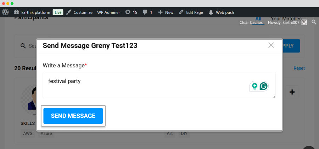Switch to the All participants tab
The width and height of the screenshot is (319, 149).
[258, 19]
